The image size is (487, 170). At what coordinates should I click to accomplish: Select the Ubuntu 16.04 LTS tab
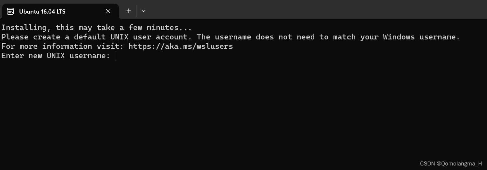(x=60, y=11)
